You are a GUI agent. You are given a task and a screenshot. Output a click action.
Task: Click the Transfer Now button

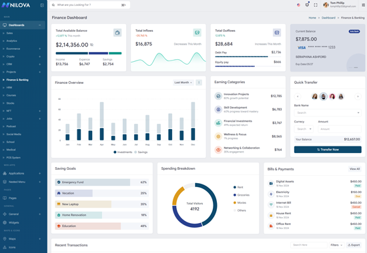coord(328,150)
